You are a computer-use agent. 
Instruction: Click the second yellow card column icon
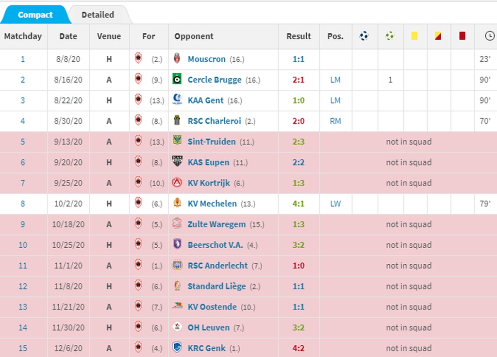coord(438,35)
